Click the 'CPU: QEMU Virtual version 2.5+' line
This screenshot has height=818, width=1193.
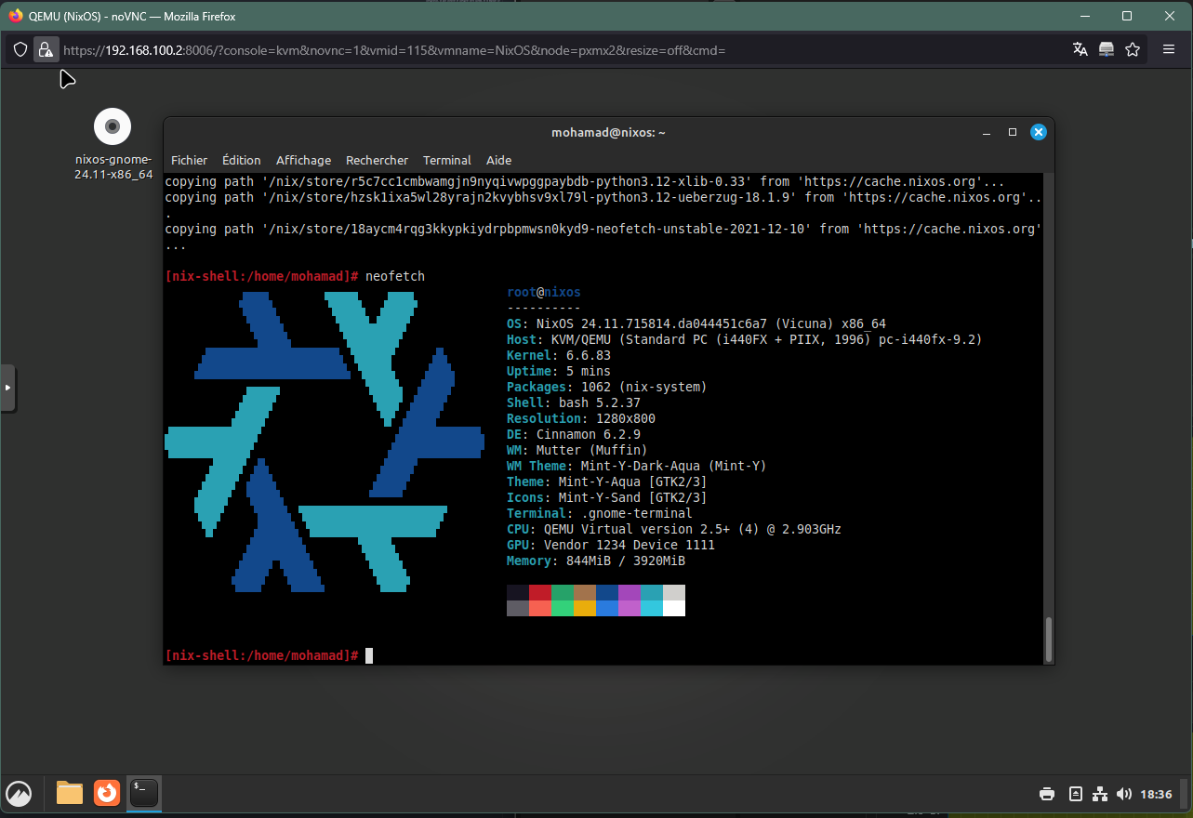pos(674,529)
